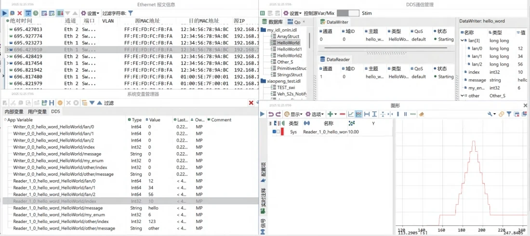
Task: Sort variables by the Type column header
Action: pos(135,120)
